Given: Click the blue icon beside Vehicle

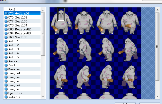Looking at the screenshot, I should click(x=6, y=97).
